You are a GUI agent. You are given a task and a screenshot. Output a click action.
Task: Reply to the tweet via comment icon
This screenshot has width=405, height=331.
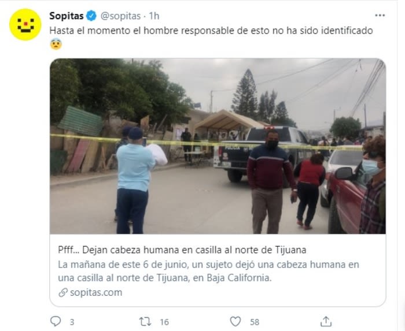pyautogui.click(x=56, y=321)
